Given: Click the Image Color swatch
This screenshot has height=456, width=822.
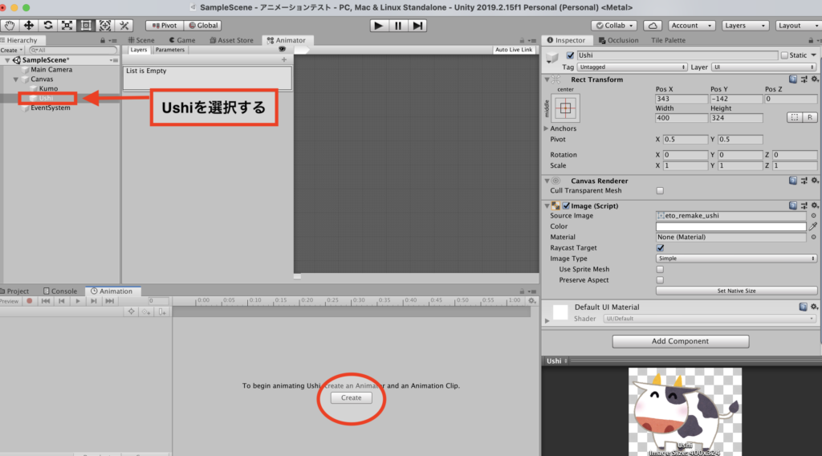Looking at the screenshot, I should pyautogui.click(x=730, y=226).
